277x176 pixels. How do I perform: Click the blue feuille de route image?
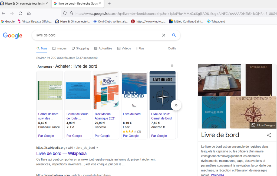click(x=78, y=91)
